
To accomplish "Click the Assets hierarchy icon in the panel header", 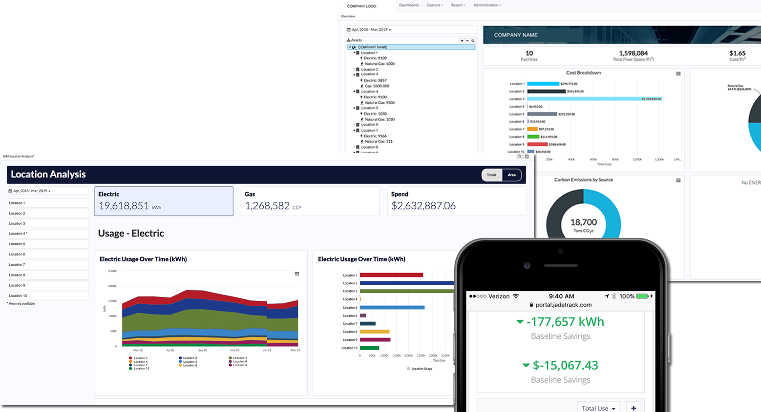I will (348, 40).
